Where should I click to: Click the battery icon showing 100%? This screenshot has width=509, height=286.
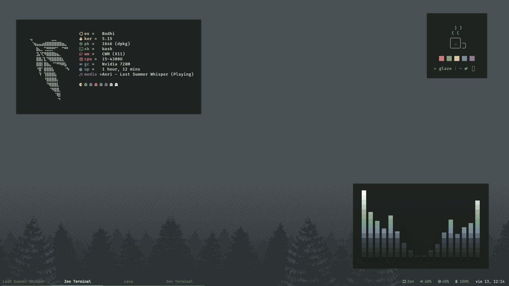[456, 281]
